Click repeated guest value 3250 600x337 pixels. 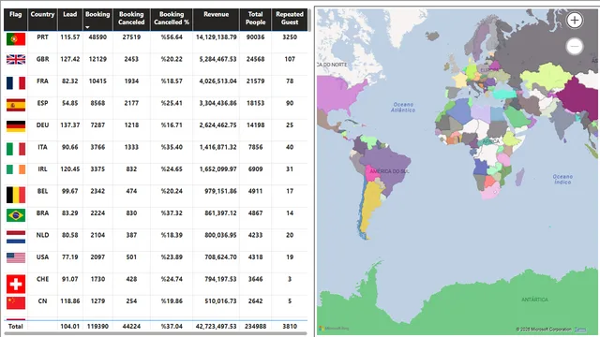pyautogui.click(x=290, y=37)
